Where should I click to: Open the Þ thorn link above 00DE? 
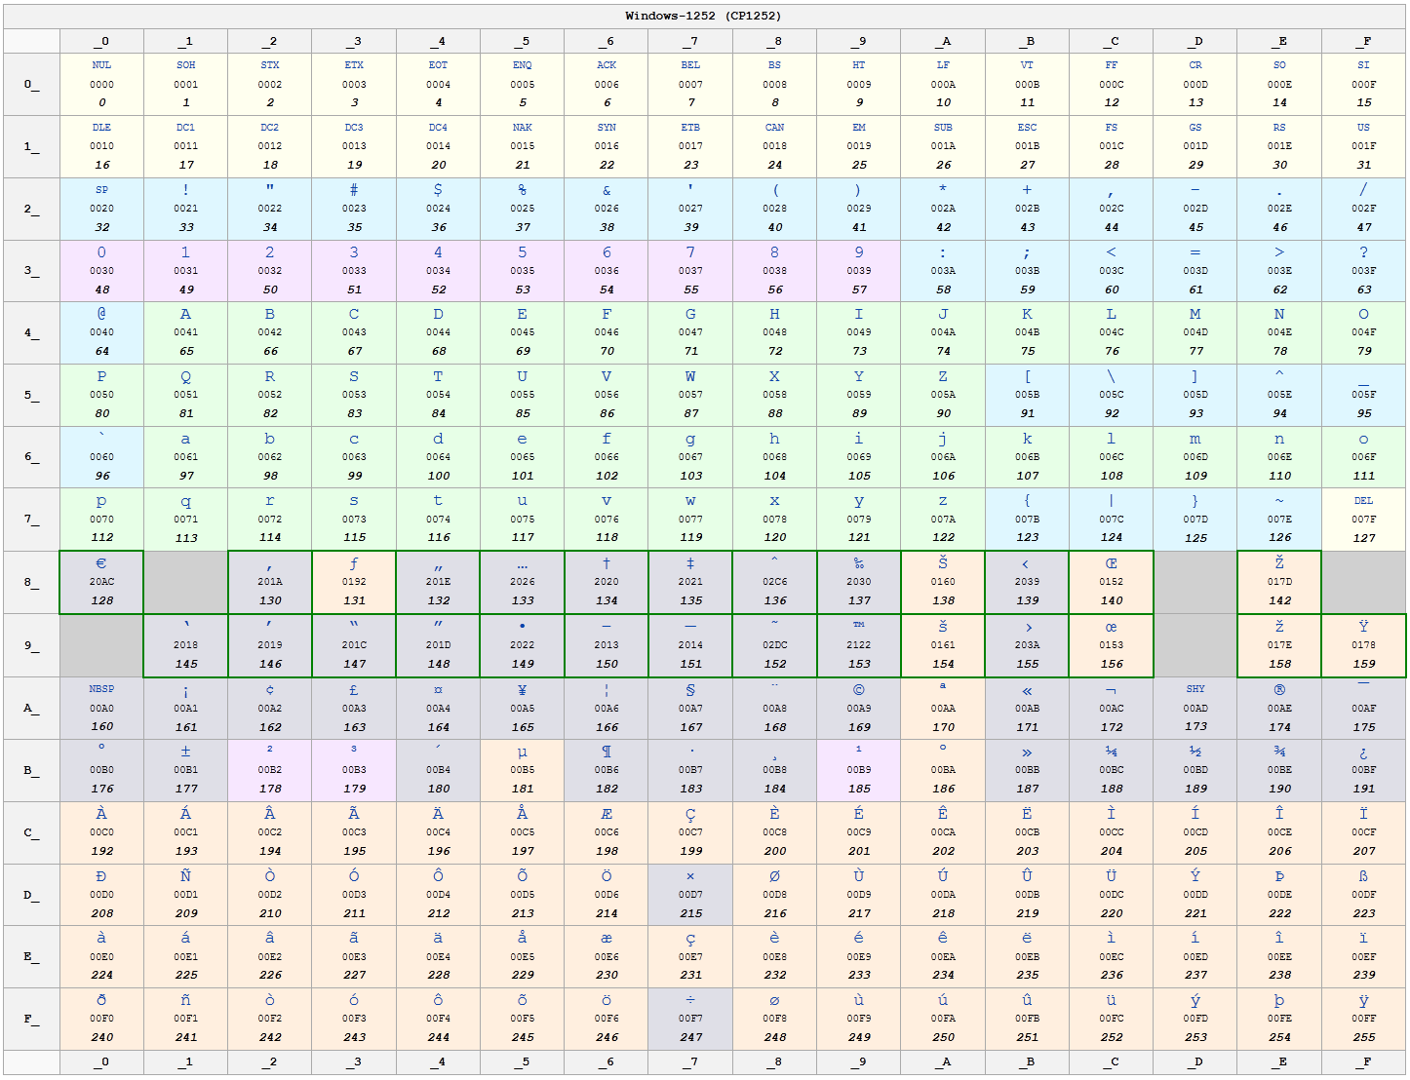click(x=1279, y=876)
